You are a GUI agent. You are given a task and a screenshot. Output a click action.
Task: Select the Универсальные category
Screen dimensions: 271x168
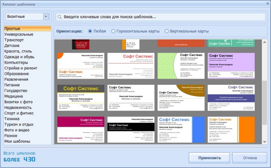point(19,35)
